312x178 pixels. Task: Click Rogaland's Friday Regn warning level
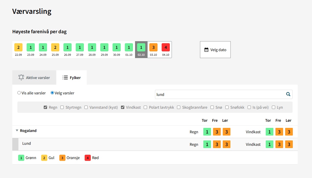(x=217, y=132)
